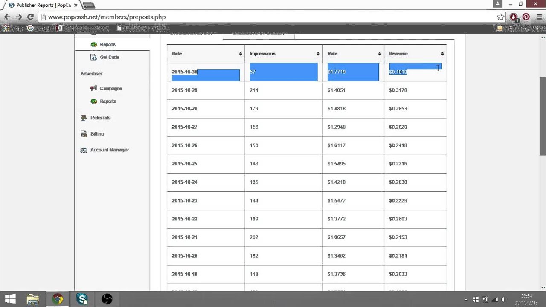Launch OBS from the taskbar
The image size is (546, 307).
pos(106,298)
